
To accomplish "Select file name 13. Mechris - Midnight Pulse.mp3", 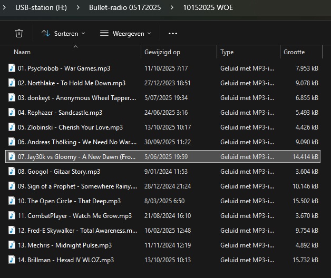I will click(x=65, y=245).
